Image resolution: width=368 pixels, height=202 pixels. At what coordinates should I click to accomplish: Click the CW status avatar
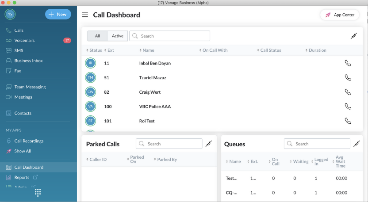click(90, 92)
